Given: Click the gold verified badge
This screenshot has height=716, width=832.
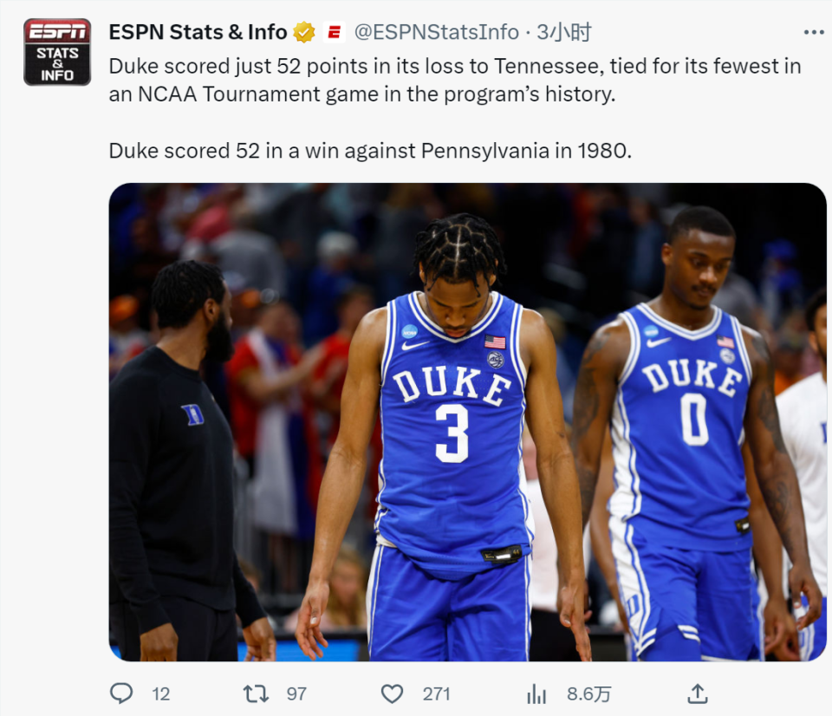Looking at the screenshot, I should tap(304, 33).
